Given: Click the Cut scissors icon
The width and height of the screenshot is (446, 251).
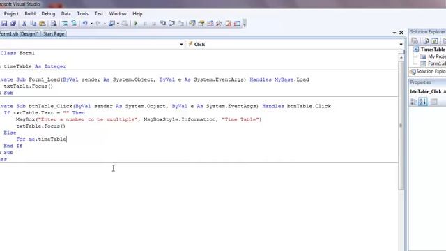Looking at the screenshot, I should 24,24.
